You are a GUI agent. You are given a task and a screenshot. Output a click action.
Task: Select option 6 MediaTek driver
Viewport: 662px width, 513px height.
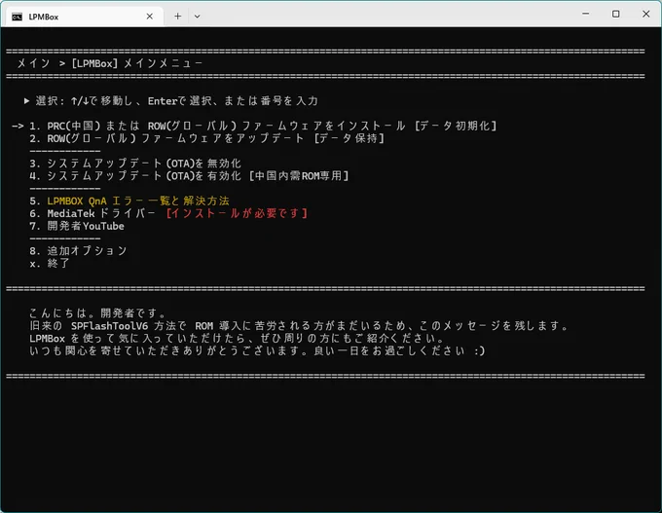(x=168, y=213)
